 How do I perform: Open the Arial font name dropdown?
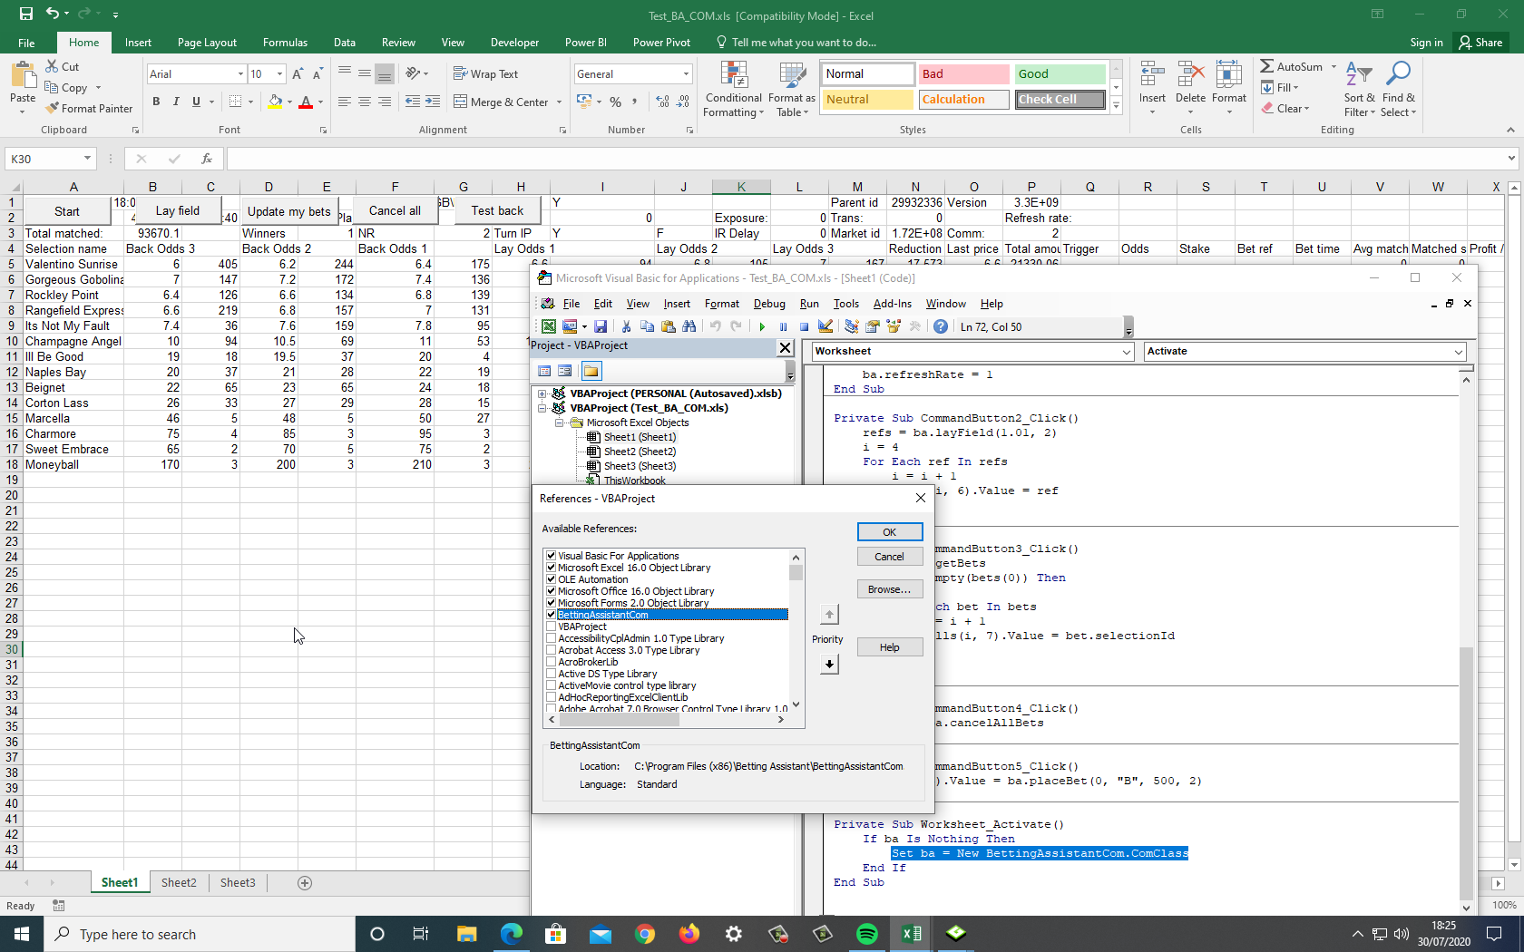(240, 74)
